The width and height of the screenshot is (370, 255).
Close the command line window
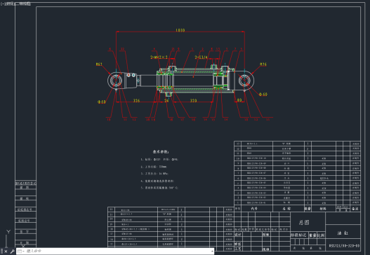6,251
